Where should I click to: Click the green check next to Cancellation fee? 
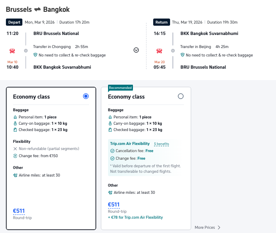tap(112, 151)
